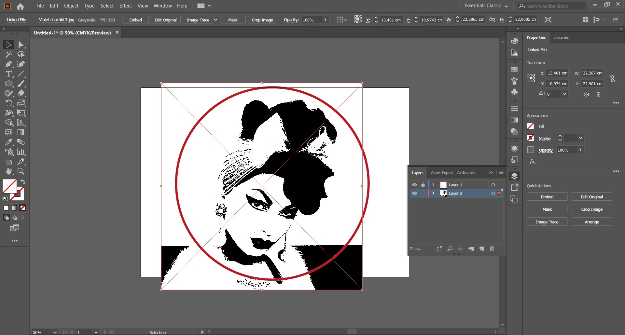
Task: Select the Rotate tool
Action: click(8, 103)
